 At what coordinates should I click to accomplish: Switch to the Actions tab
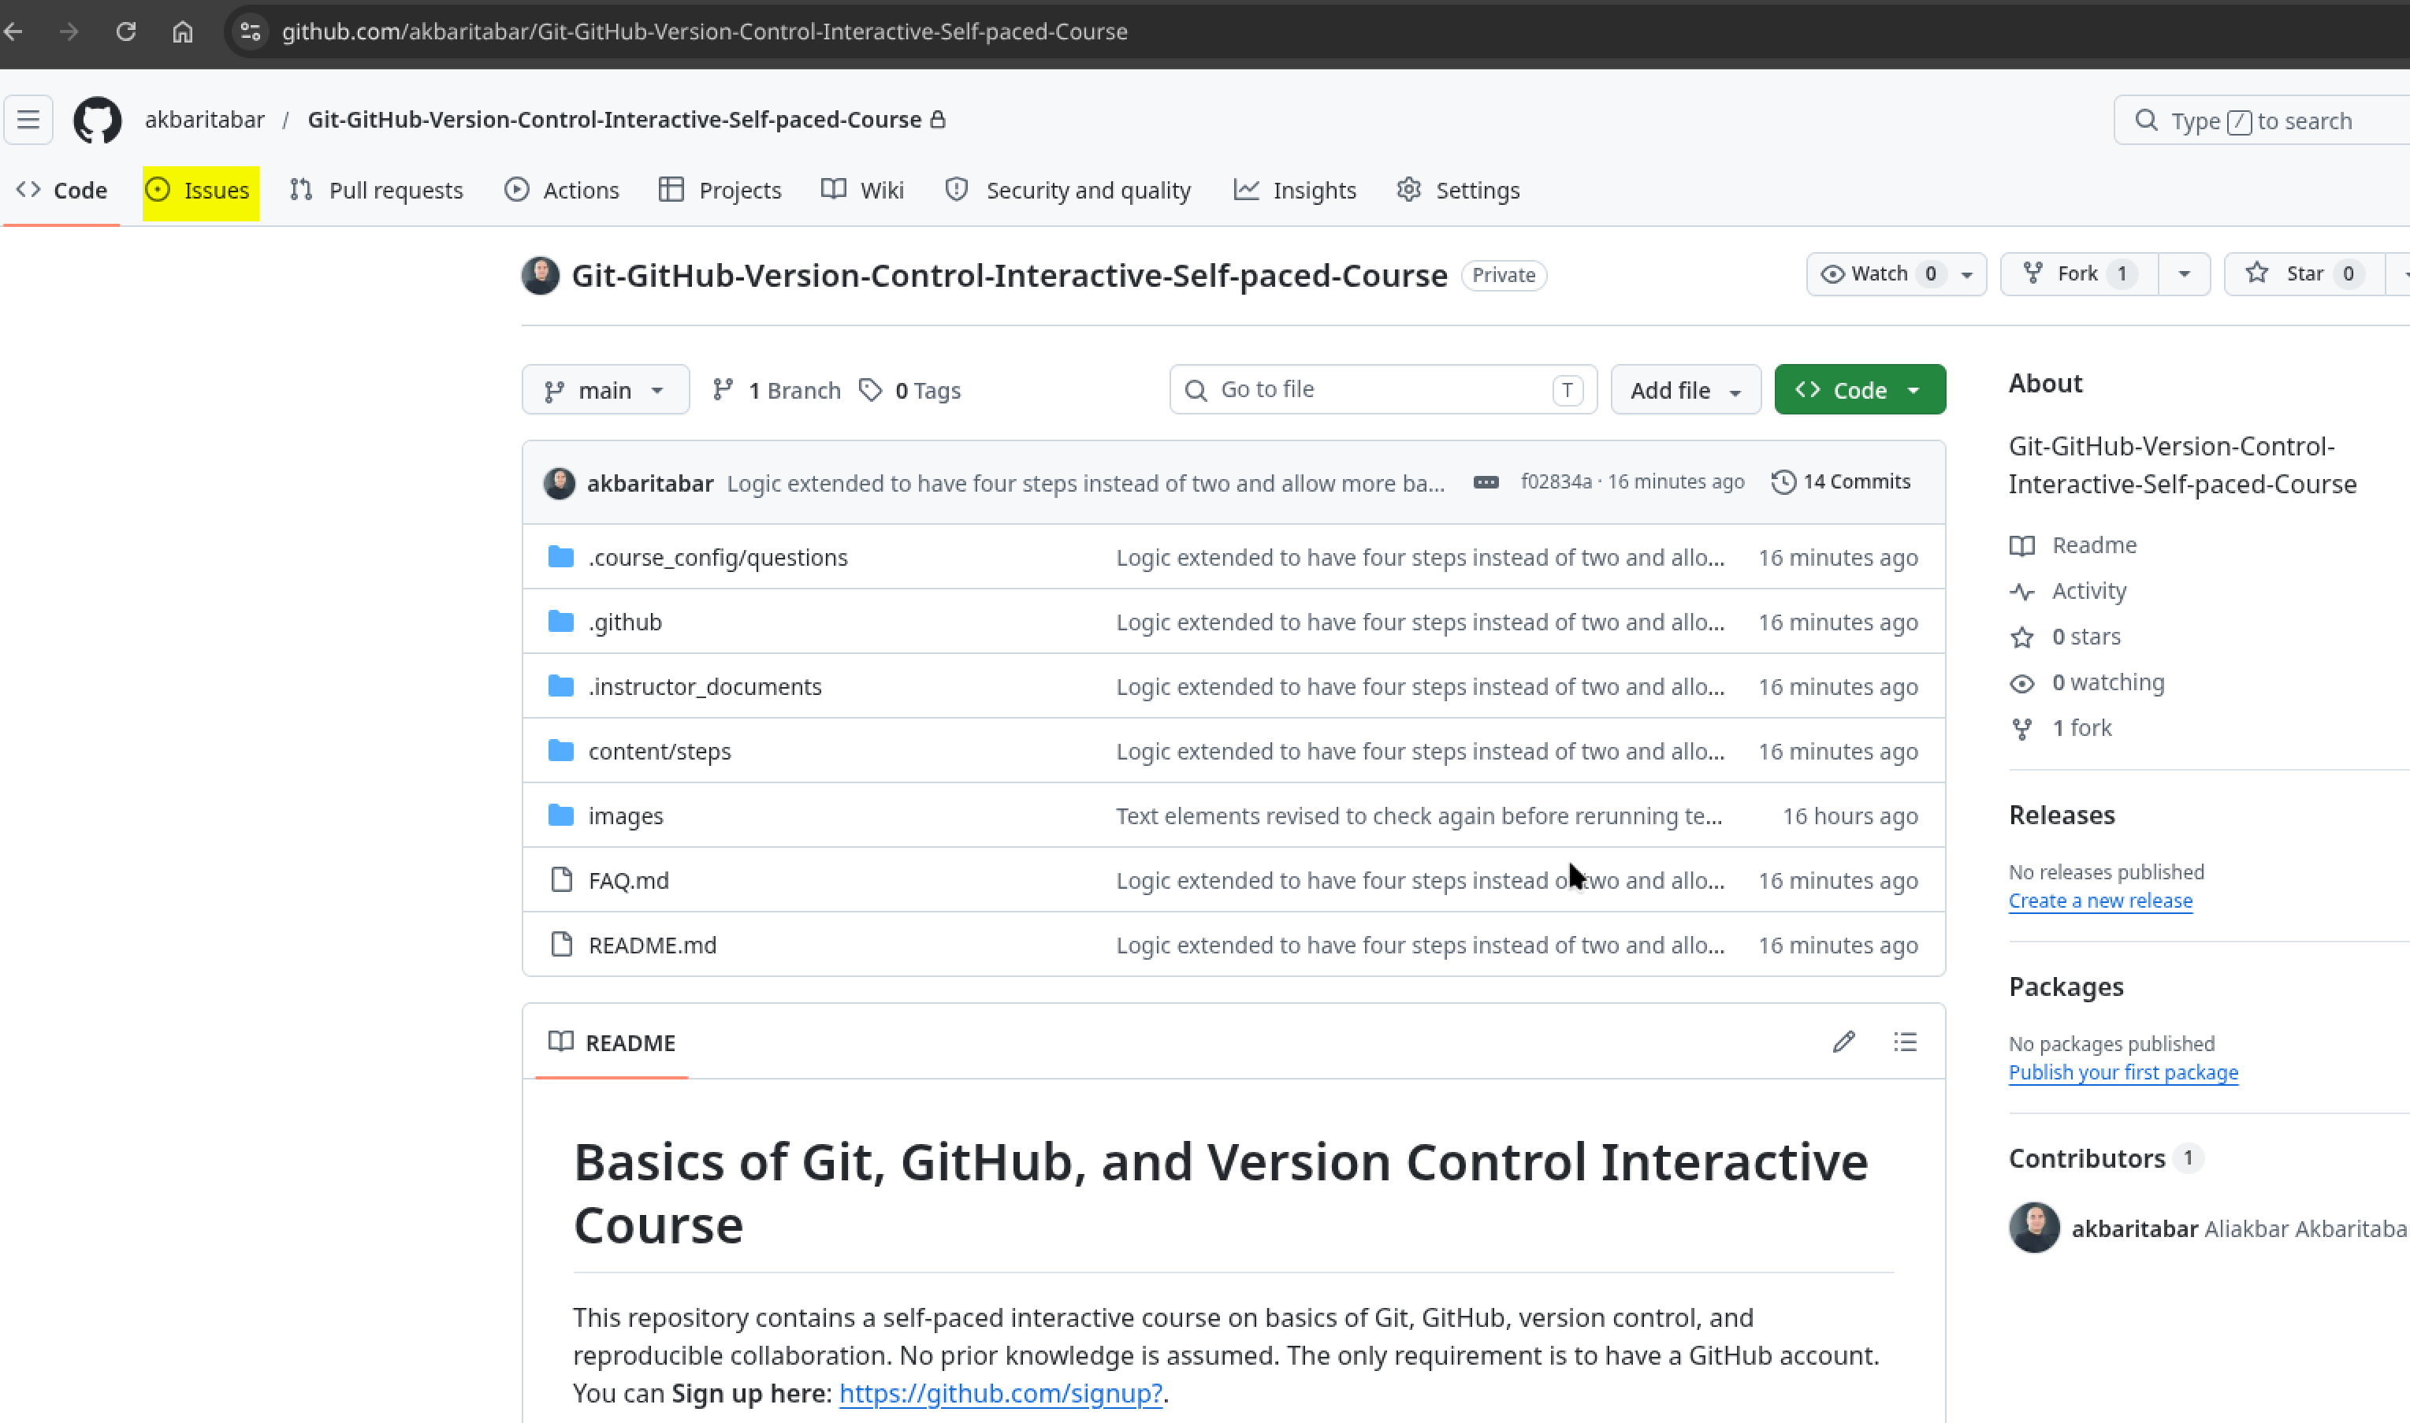pos(562,190)
